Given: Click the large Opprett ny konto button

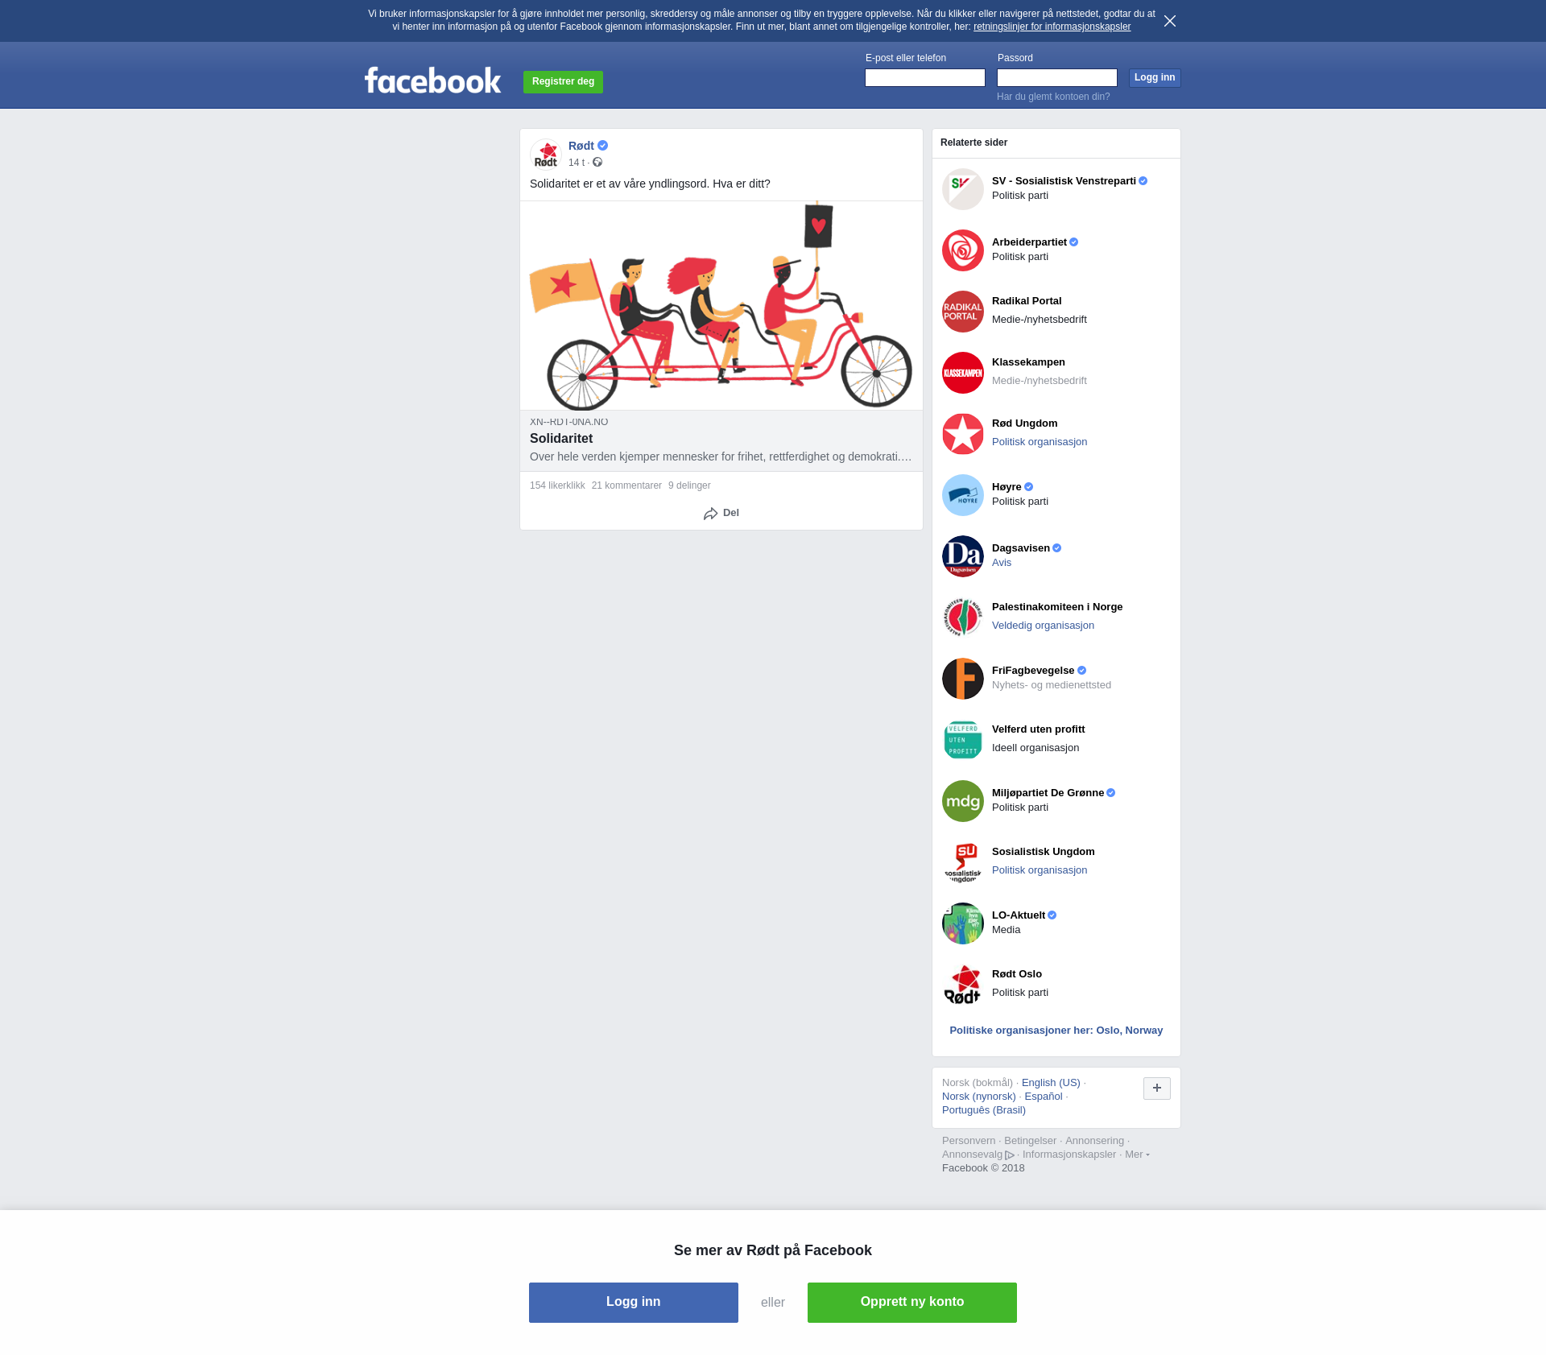Looking at the screenshot, I should tap(912, 1303).
